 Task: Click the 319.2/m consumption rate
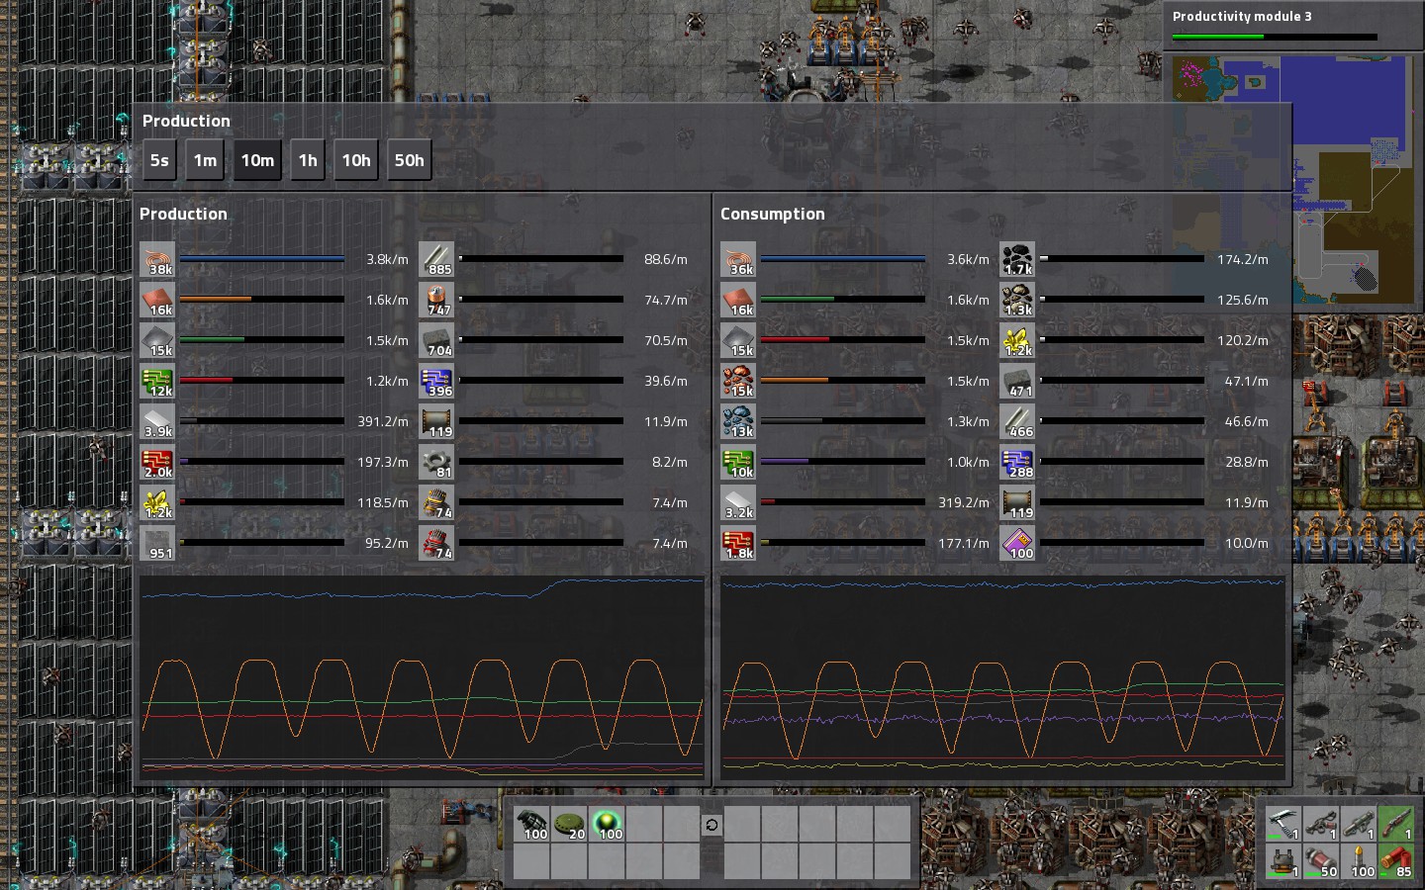click(964, 502)
